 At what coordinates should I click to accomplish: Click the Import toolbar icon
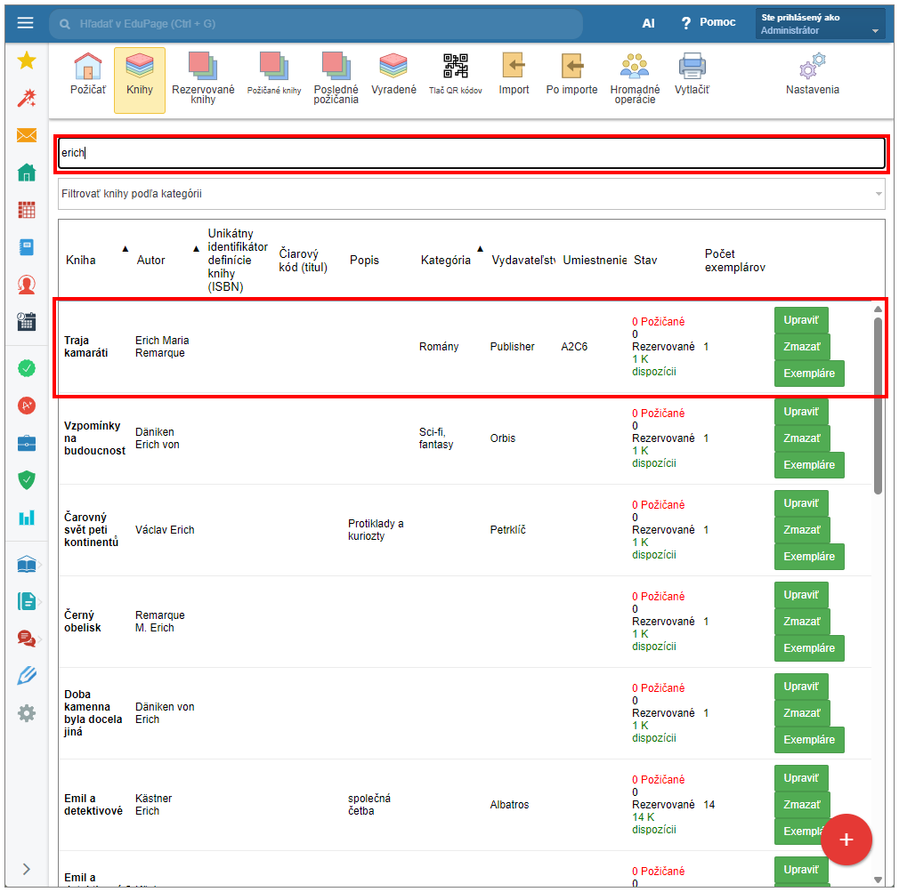point(514,75)
